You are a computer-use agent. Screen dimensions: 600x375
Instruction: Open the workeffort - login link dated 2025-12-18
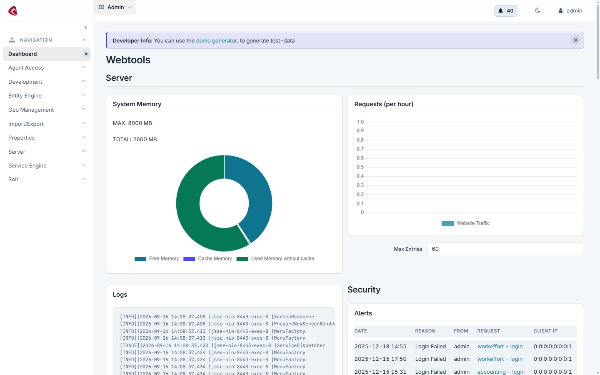(500, 347)
